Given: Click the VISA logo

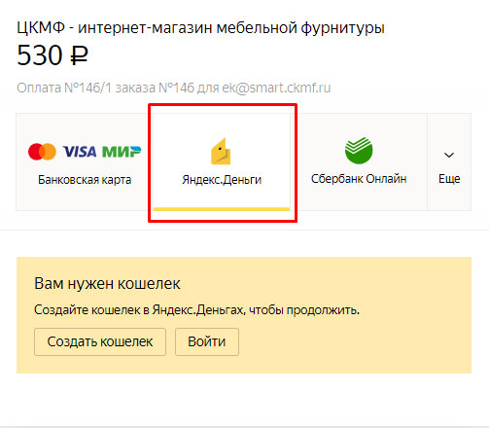Looking at the screenshot, I should point(80,152).
